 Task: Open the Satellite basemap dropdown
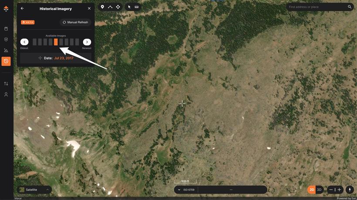(x=34, y=190)
